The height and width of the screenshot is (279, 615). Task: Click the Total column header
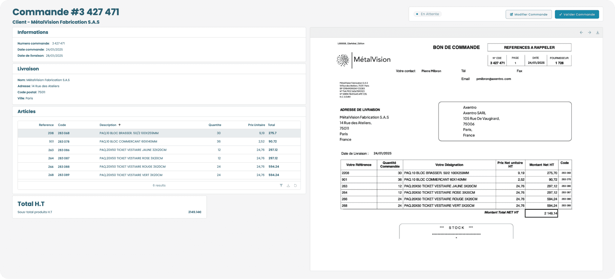271,125
